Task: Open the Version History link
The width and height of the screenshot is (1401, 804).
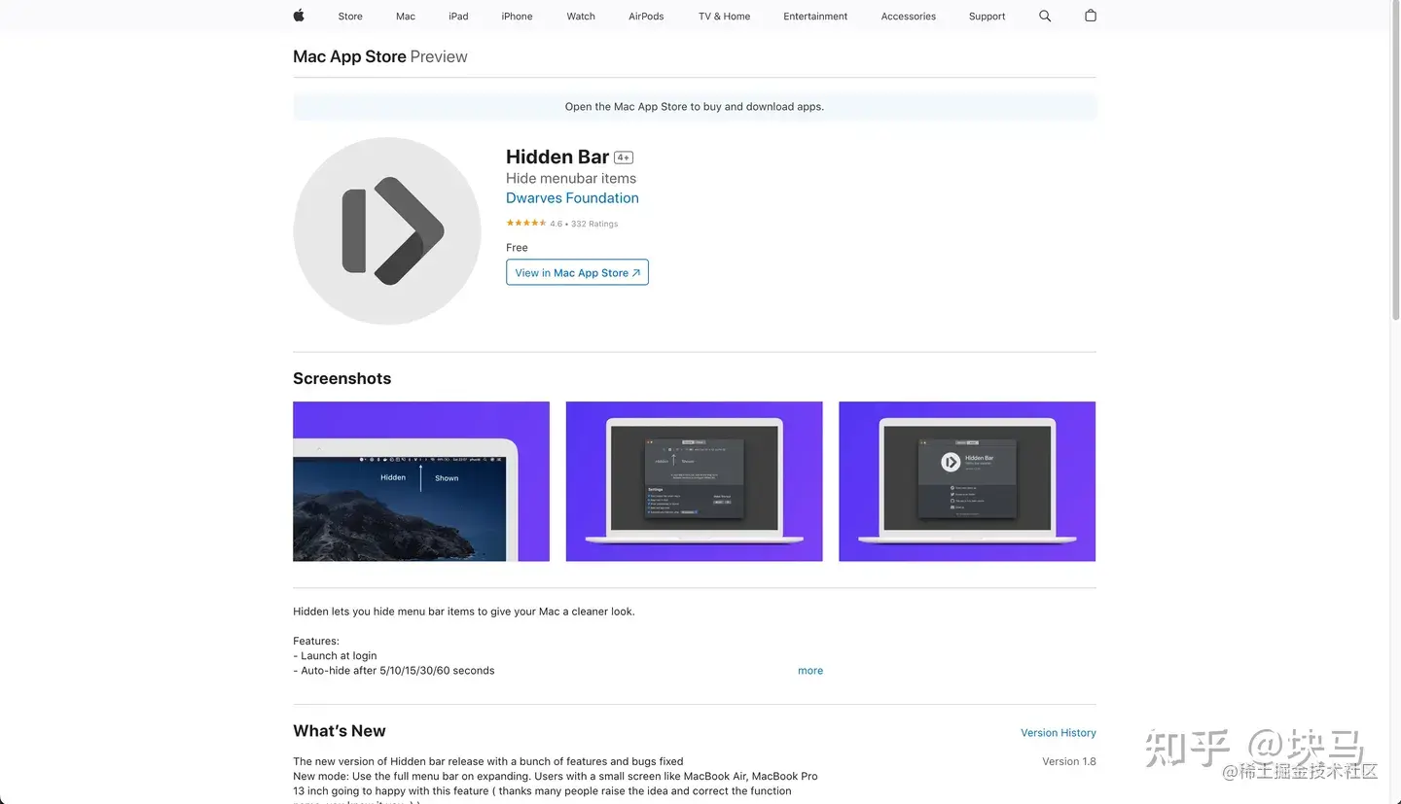Action: point(1058,733)
